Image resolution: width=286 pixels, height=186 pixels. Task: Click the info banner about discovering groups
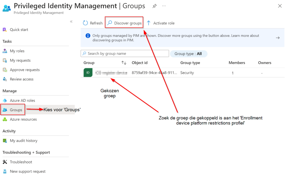tap(182, 38)
